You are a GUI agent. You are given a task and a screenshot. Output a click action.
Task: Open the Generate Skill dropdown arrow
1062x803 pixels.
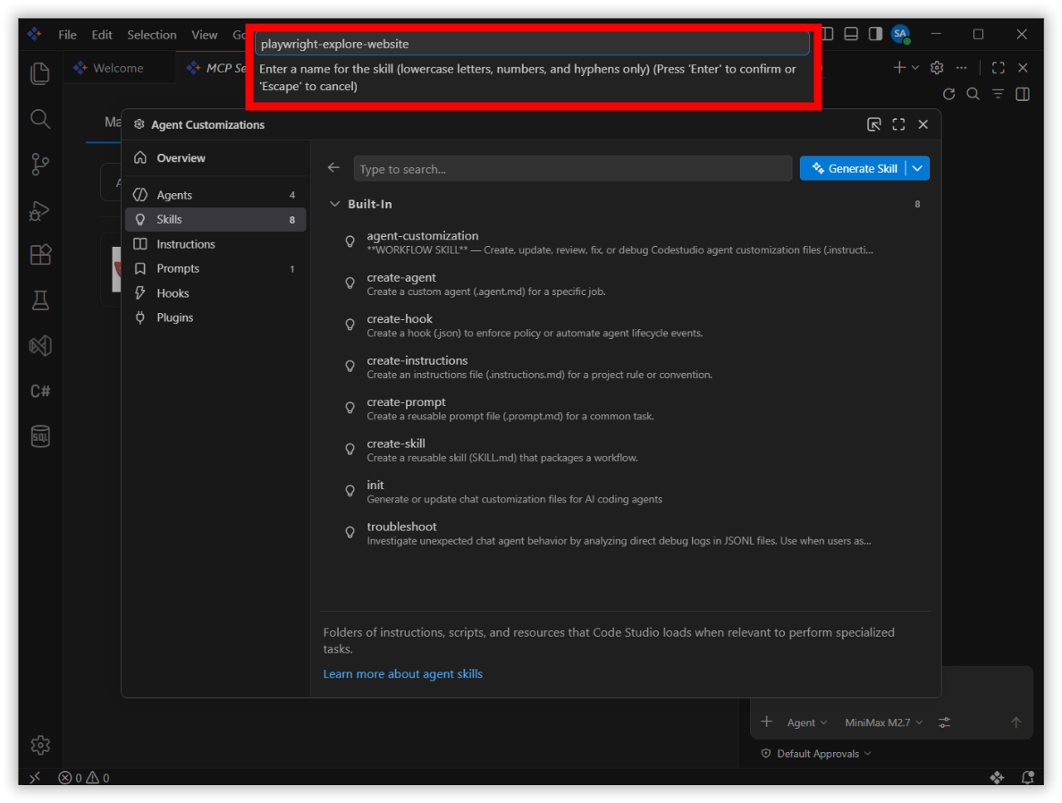point(918,168)
